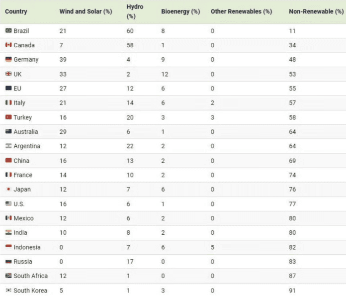Click the India flag icon
This screenshot has height=298, width=346.
[8, 233]
